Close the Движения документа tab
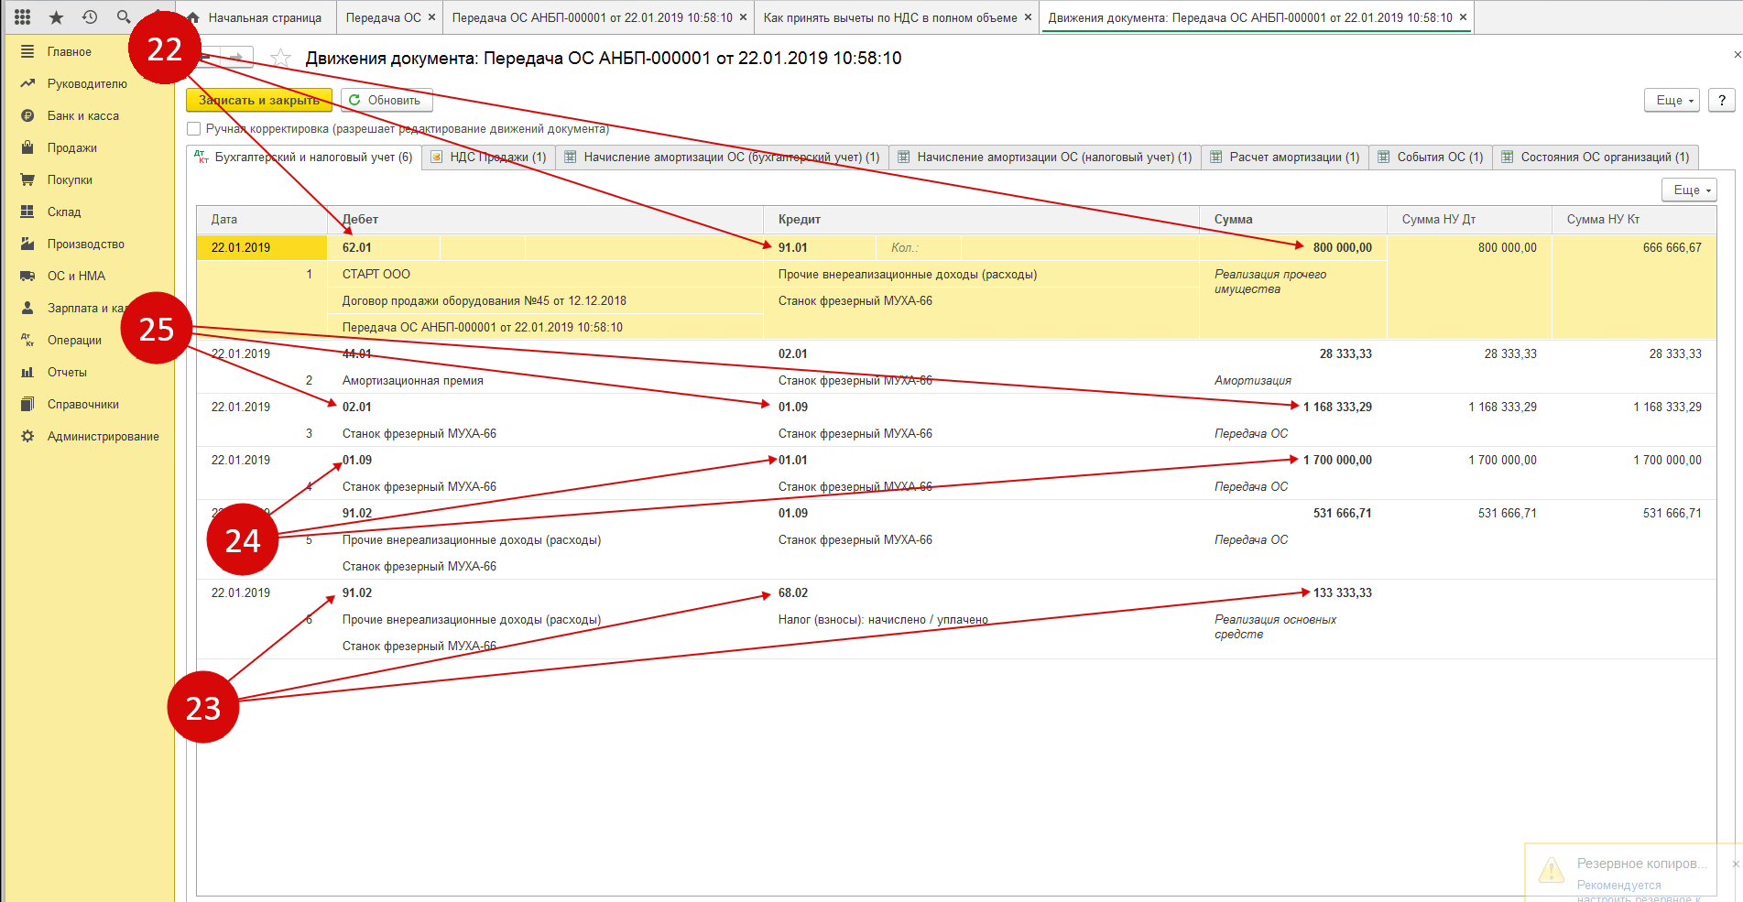This screenshot has width=1743, height=902. tap(1463, 17)
